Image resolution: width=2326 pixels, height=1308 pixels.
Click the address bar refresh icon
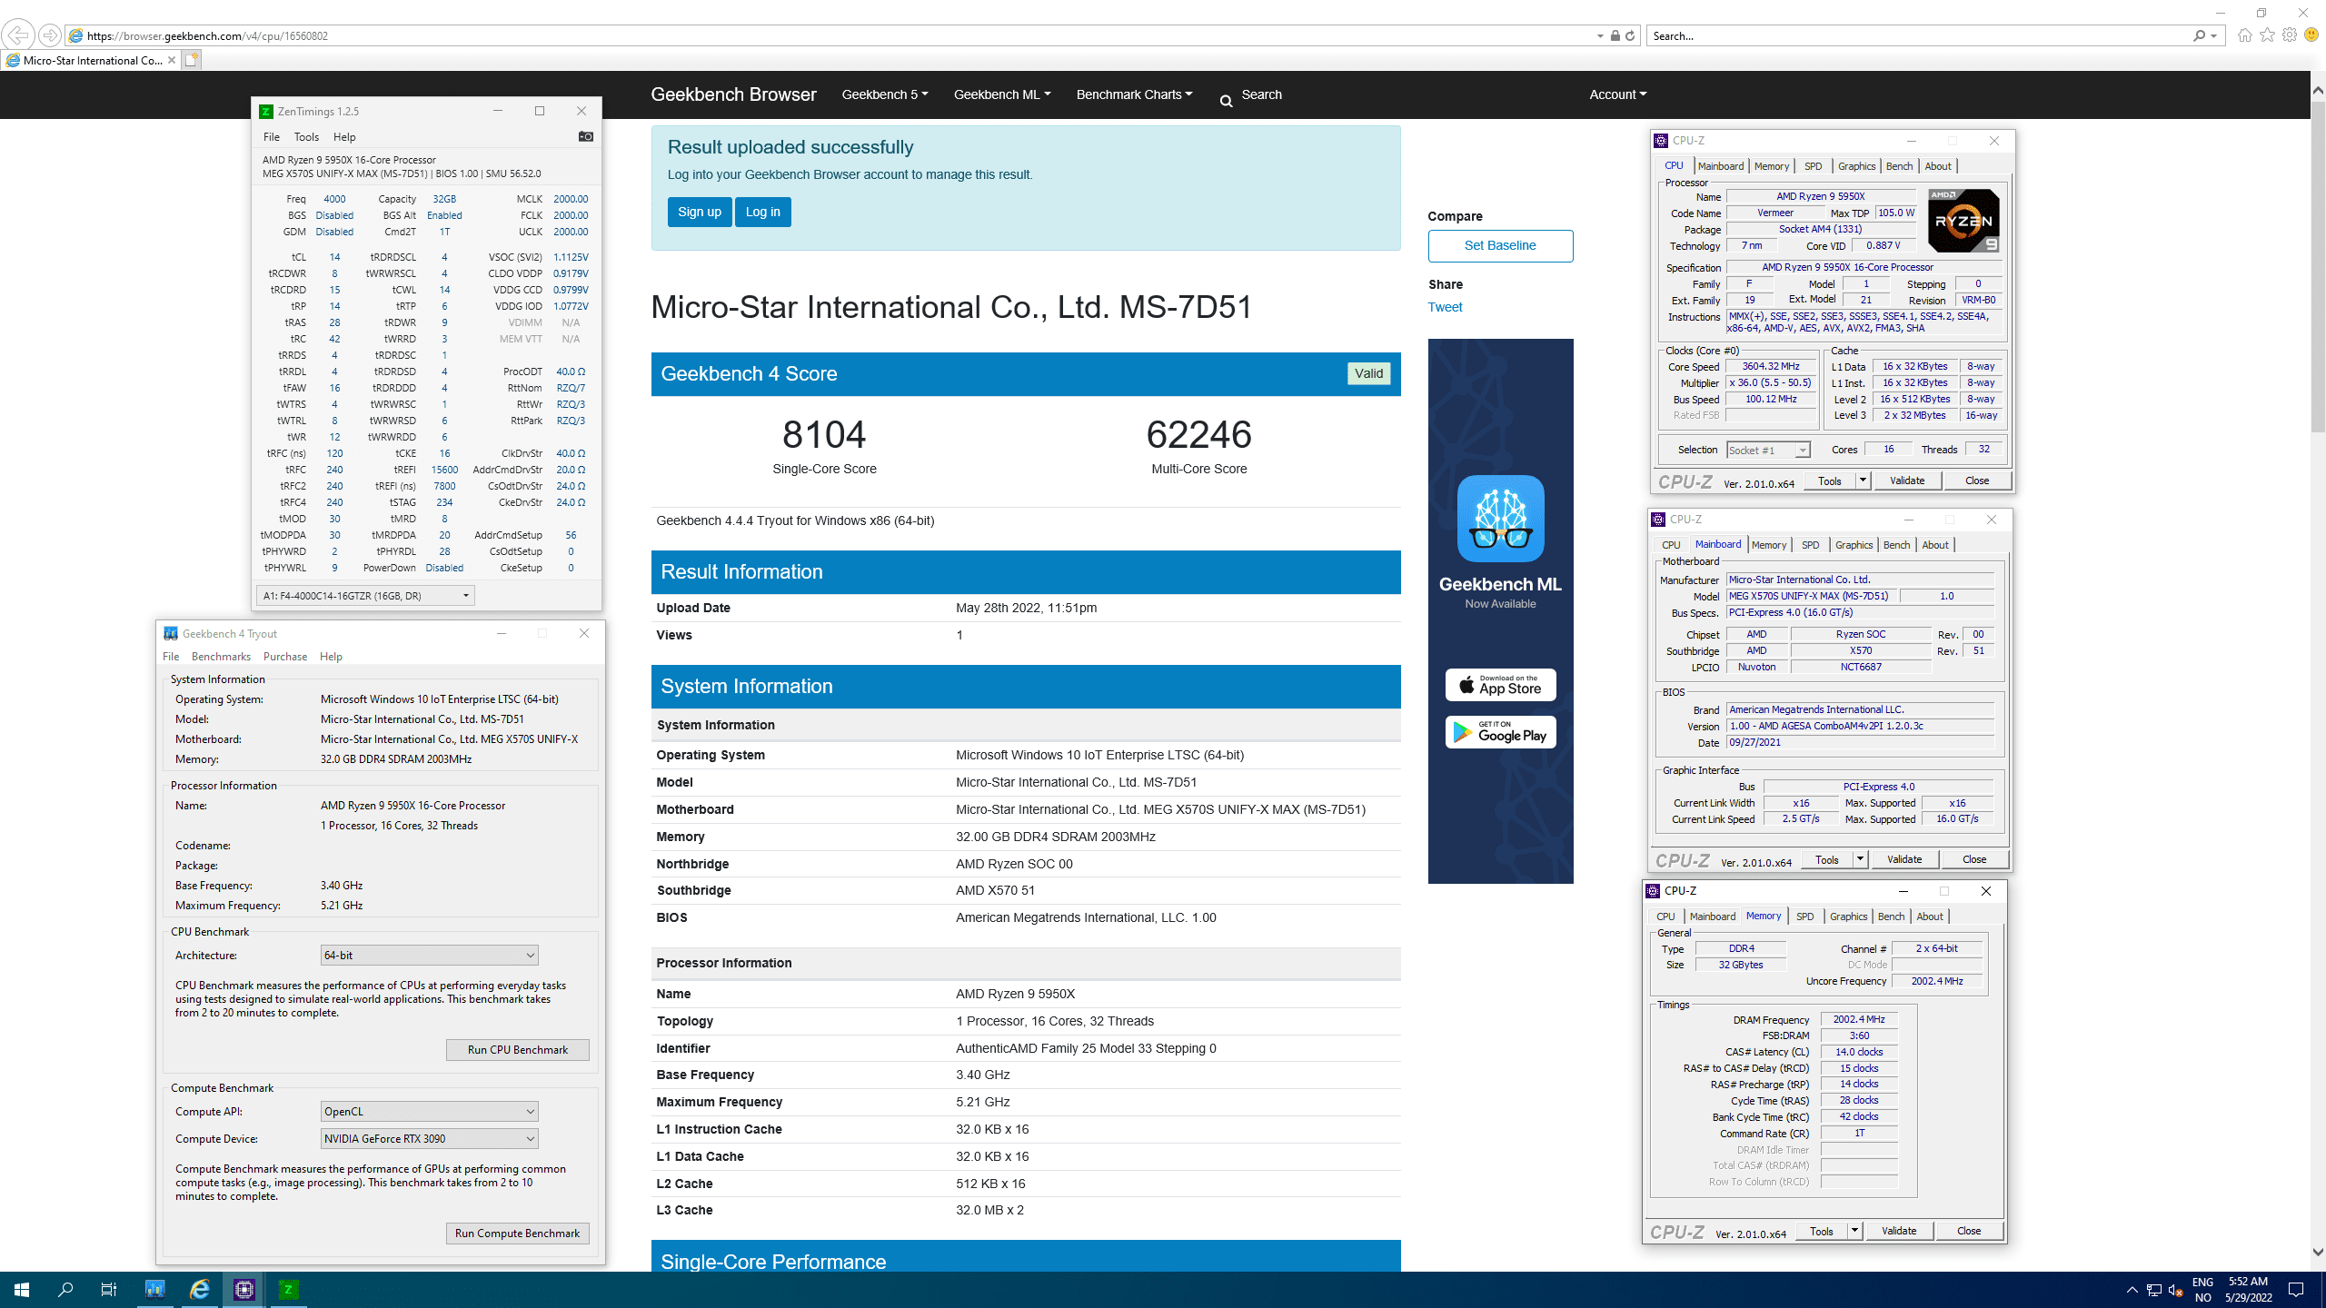(1630, 36)
